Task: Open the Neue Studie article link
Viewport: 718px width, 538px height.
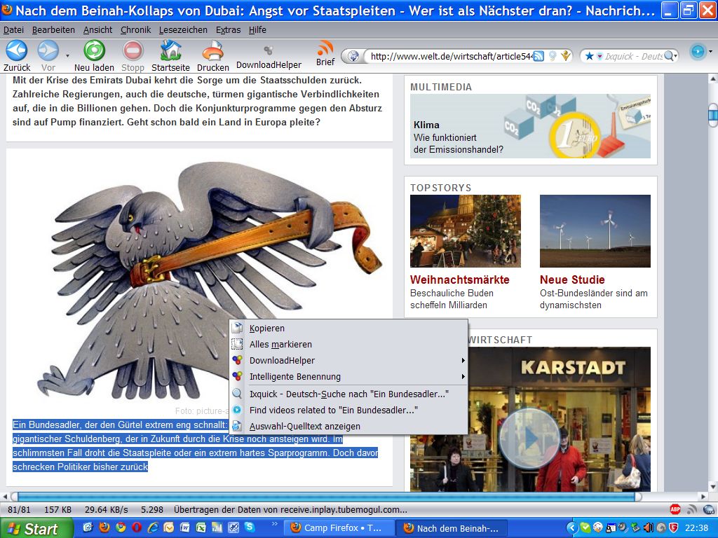Action: pos(572,280)
